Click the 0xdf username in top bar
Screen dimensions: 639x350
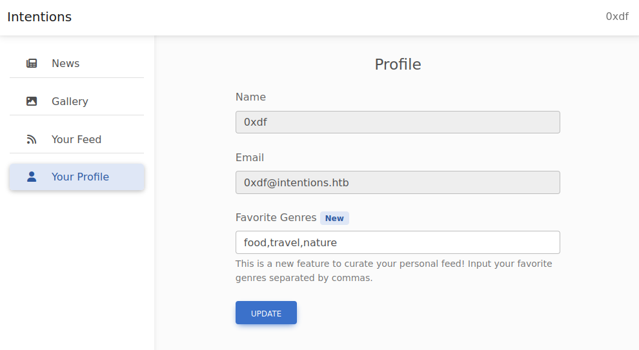[616, 17]
